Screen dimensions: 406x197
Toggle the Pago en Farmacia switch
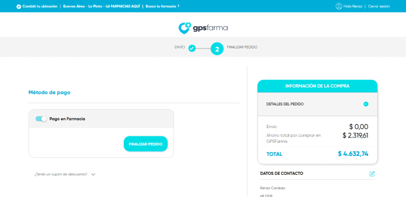point(41,119)
